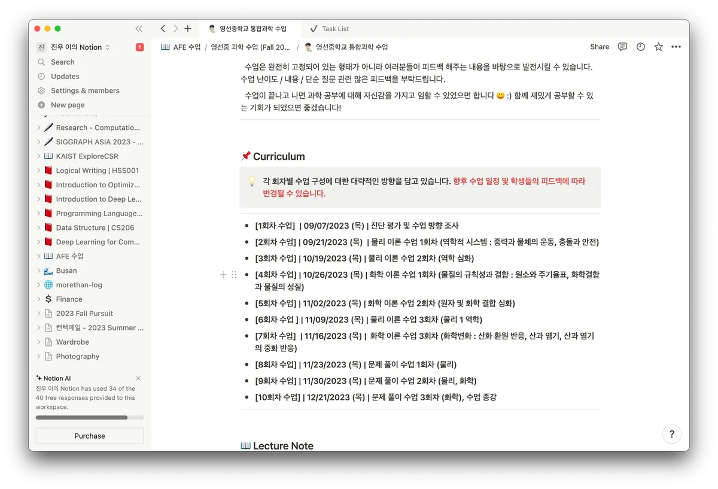Click the [1회차 수업] bullet line
This screenshot has width=718, height=489.
(x=357, y=226)
